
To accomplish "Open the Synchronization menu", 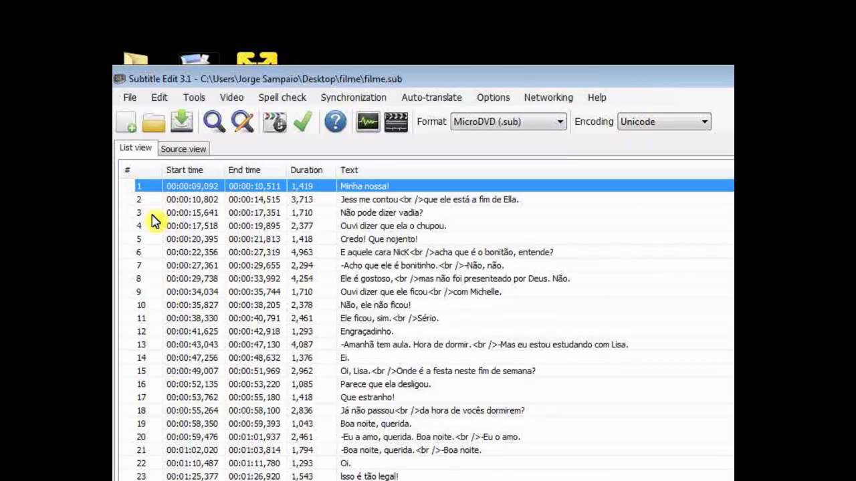I will click(353, 98).
